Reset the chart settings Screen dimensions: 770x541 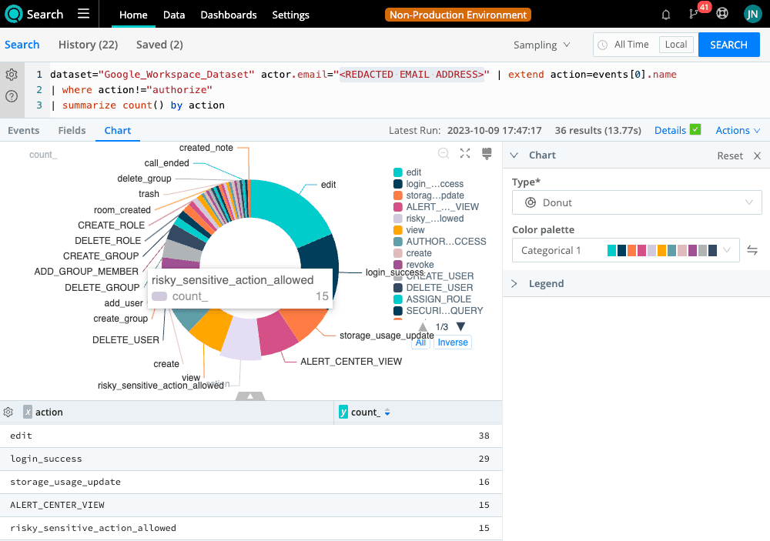(x=730, y=155)
